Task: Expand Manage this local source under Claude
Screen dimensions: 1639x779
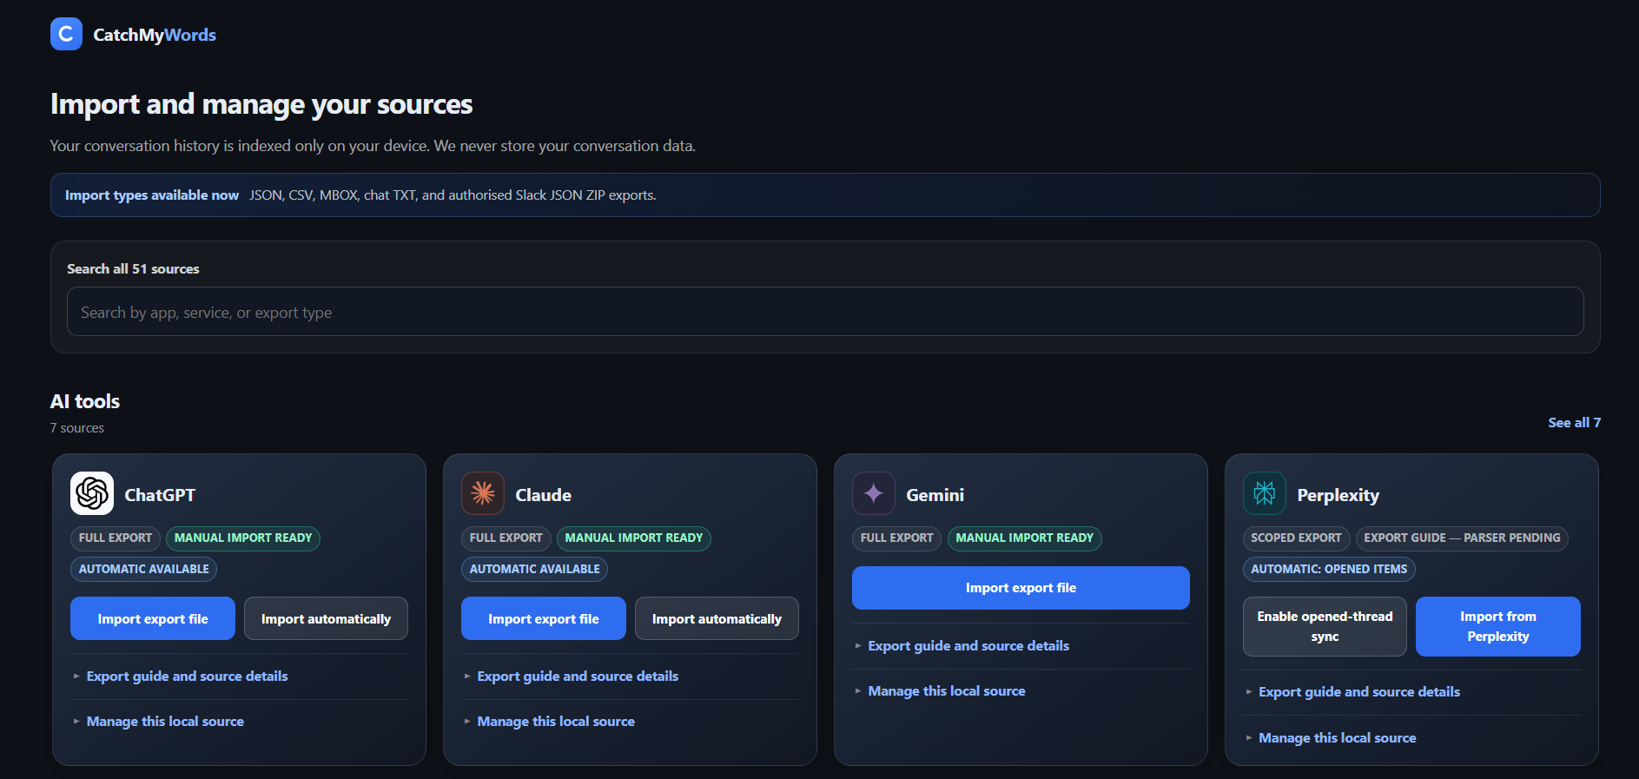Action: click(556, 721)
